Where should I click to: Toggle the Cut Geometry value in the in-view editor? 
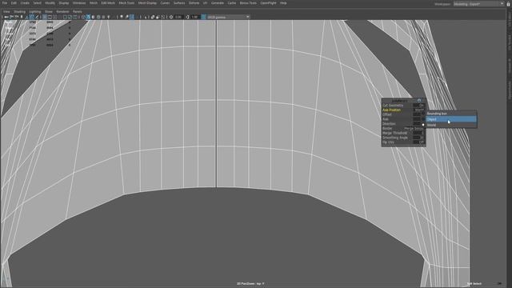point(418,106)
